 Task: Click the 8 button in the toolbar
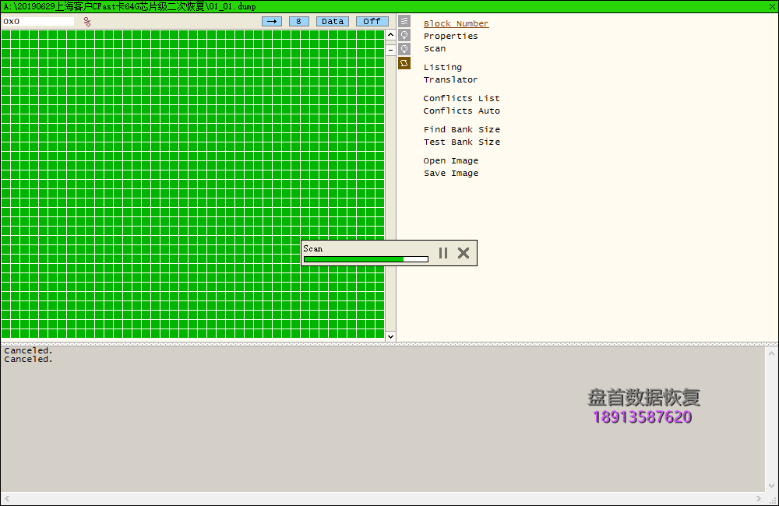(x=298, y=21)
